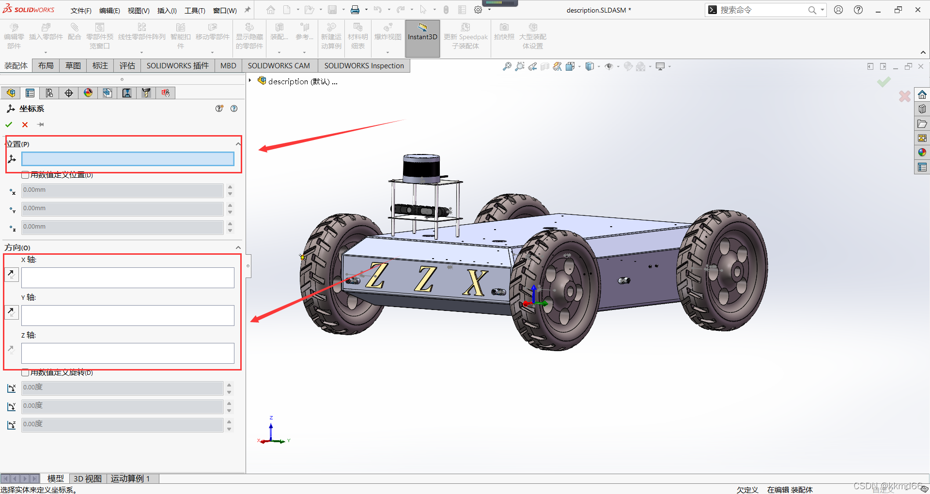Image resolution: width=930 pixels, height=494 pixels.
Task: Reverse Y axis direction button
Action: point(11,312)
